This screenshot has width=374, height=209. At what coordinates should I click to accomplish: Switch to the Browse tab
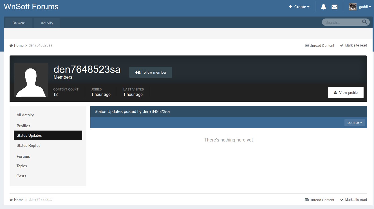click(19, 23)
